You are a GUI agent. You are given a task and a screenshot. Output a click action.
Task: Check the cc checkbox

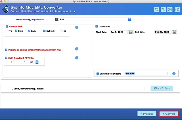point(61,31)
